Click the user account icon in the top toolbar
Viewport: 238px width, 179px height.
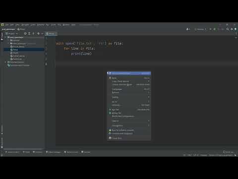tap(188, 29)
